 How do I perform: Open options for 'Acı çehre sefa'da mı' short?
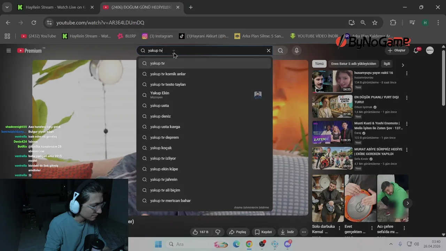(404, 228)
